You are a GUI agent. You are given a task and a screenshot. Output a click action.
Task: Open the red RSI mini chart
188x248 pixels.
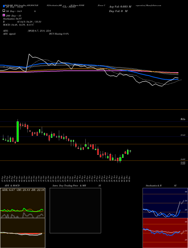click(165, 233)
